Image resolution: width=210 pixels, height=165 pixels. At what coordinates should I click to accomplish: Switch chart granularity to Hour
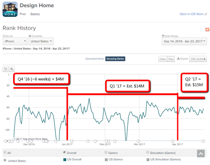coord(163,59)
